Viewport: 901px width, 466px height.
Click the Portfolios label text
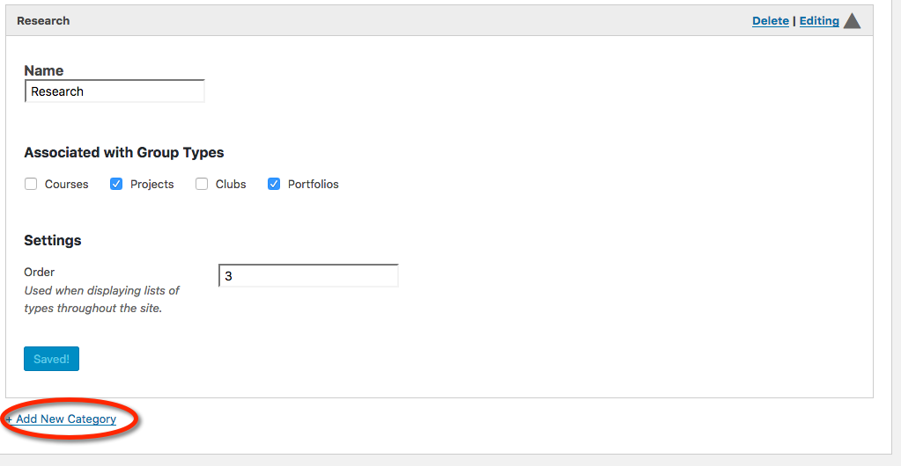(x=314, y=185)
